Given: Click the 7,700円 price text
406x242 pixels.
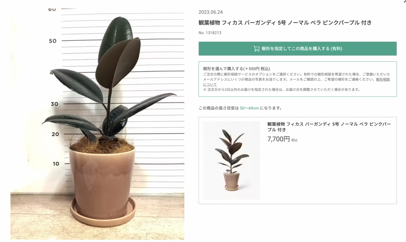Looking at the screenshot, I should point(278,139).
